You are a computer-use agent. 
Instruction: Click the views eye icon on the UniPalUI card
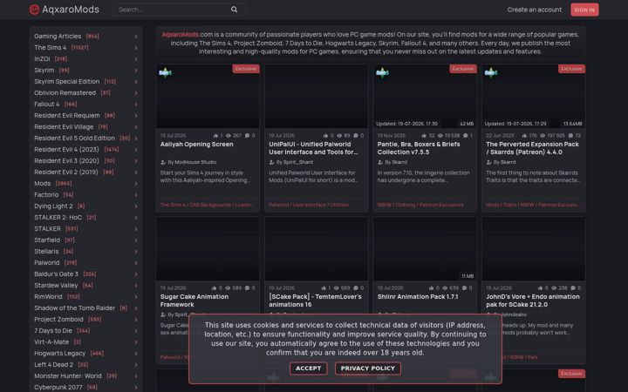tap(339, 136)
